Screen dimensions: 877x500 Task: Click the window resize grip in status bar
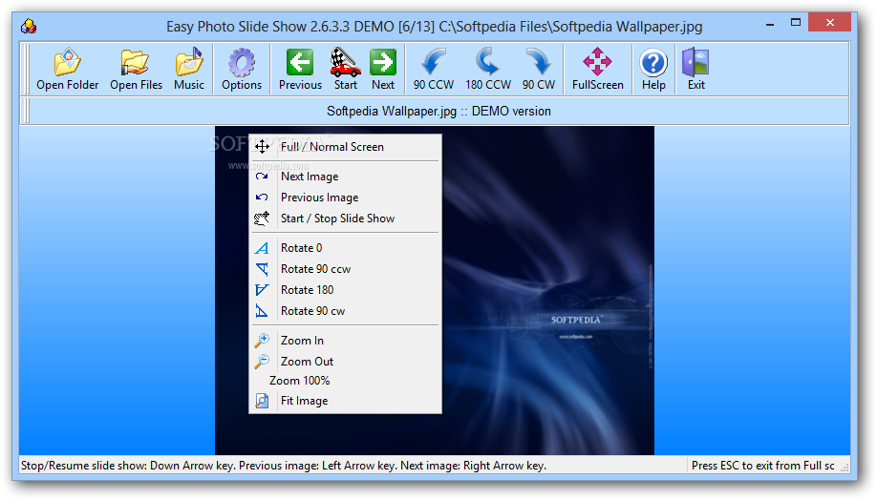tap(845, 468)
